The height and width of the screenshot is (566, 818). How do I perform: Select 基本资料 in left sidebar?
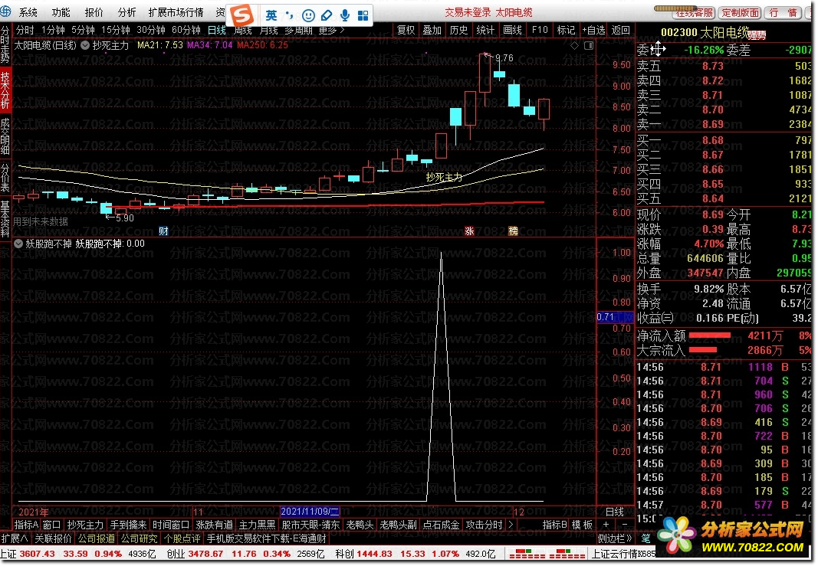pos(5,218)
